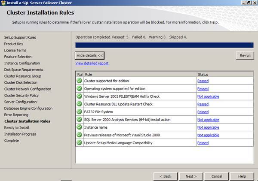Sort by the Rule column header

click(x=140, y=74)
